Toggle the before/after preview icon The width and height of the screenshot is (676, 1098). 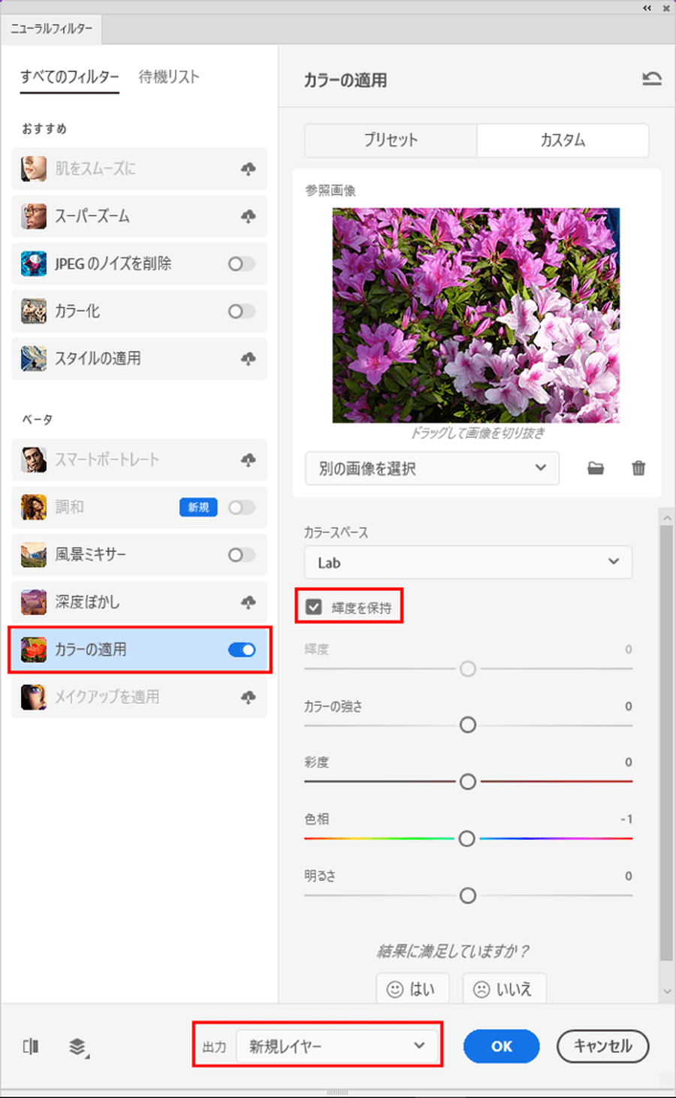tap(31, 1046)
